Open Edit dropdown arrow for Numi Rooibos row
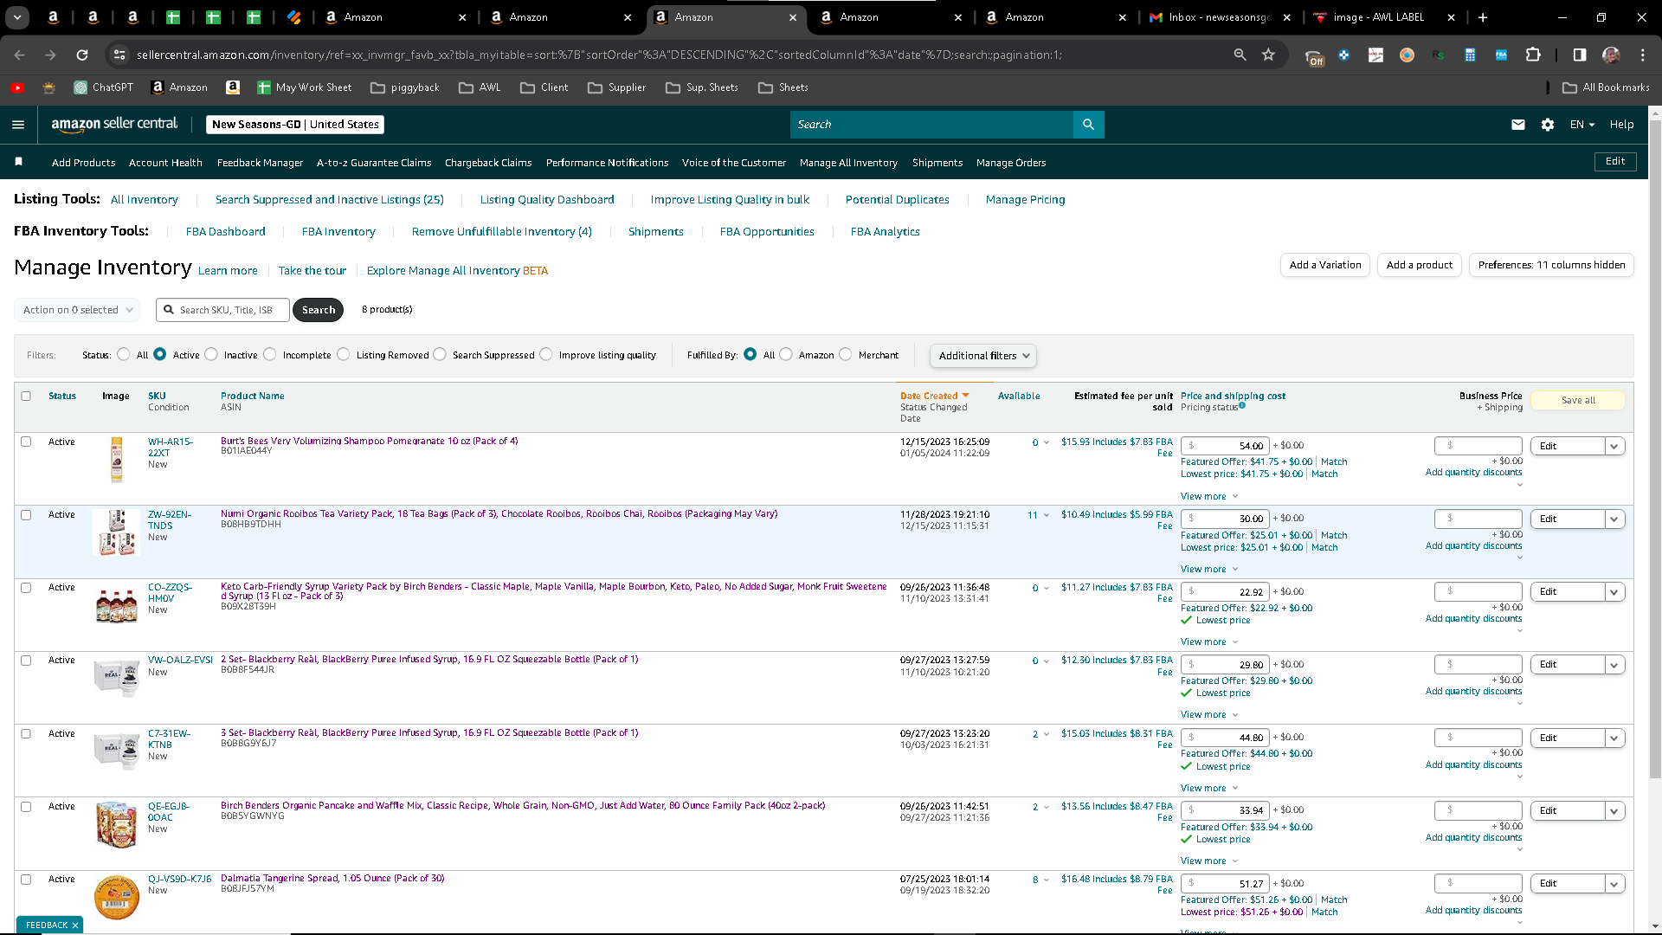The image size is (1662, 935). pyautogui.click(x=1614, y=519)
